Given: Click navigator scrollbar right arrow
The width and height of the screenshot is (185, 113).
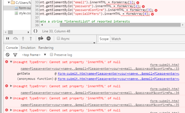Looking at the screenshot, I should tap(28, 32).
